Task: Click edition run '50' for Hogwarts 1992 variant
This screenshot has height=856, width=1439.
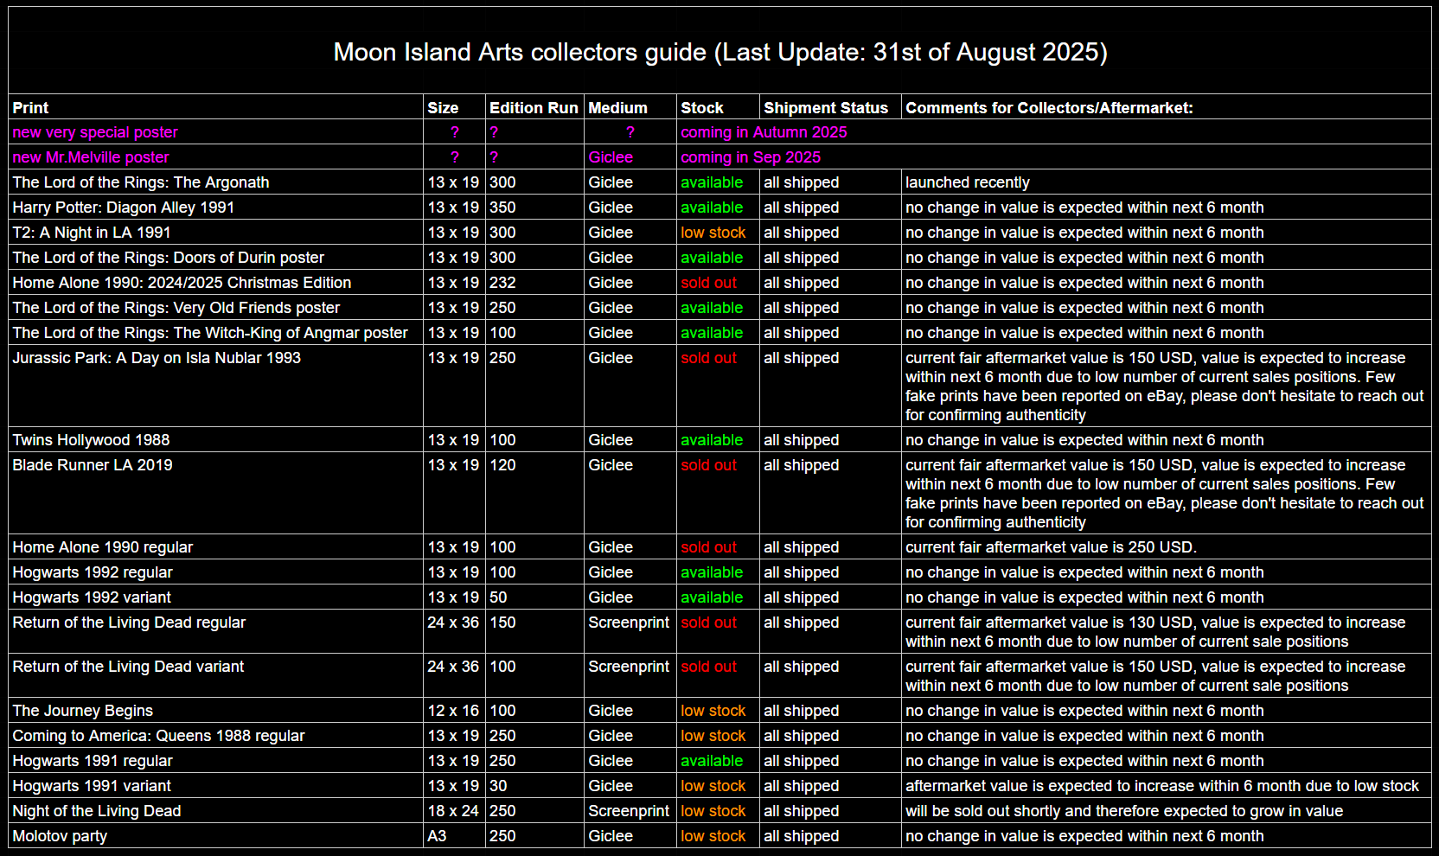Action: 498,597
